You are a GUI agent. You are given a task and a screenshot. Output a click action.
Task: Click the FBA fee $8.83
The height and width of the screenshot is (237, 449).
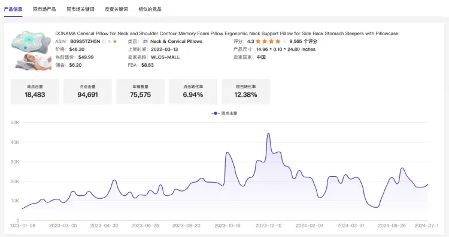pos(147,65)
